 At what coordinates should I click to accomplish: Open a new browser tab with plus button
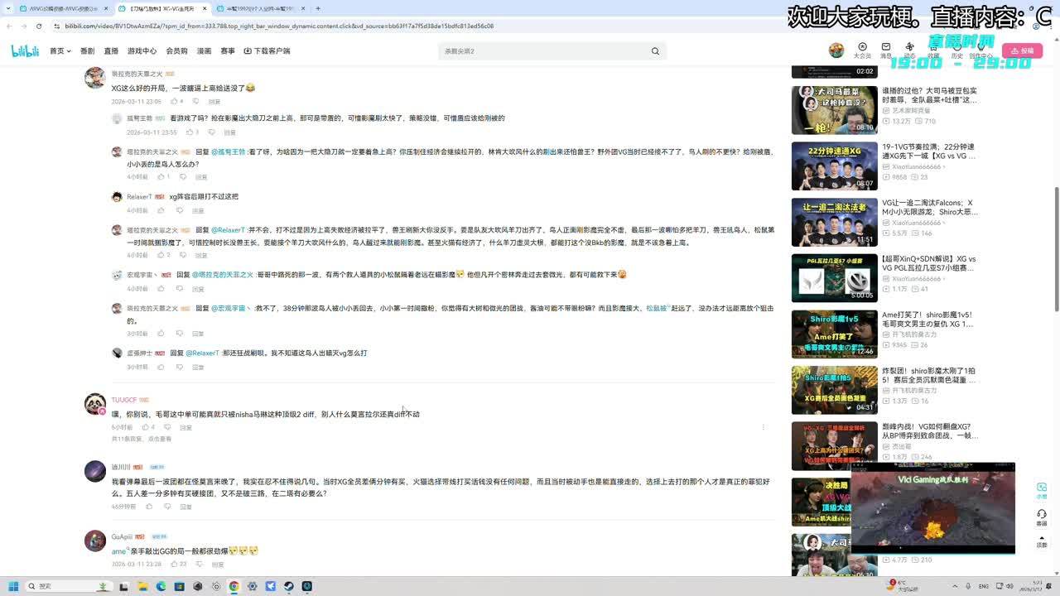coord(318,8)
